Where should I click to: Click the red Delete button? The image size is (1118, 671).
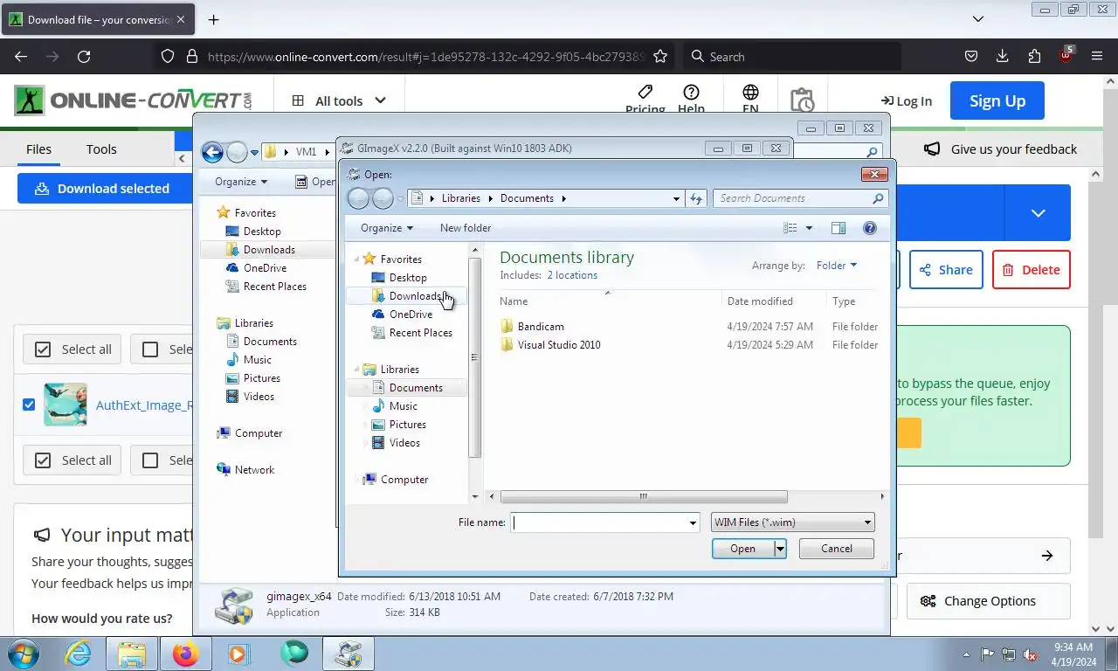point(1032,270)
